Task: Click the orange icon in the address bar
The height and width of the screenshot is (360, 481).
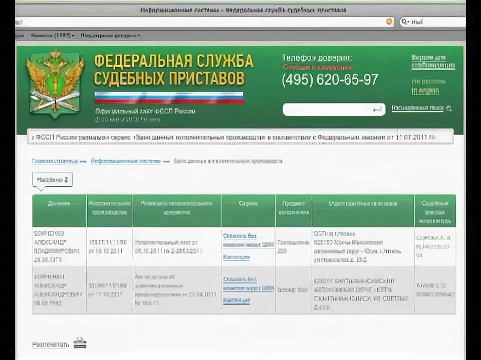Action: [389, 21]
